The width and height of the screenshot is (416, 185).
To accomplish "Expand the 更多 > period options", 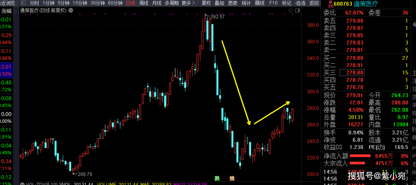I will pos(188,3).
